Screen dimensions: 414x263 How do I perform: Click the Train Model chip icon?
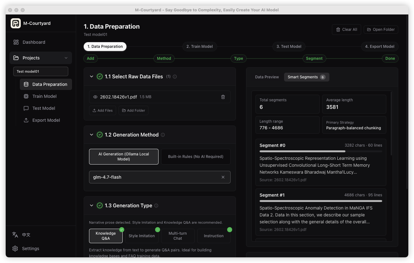click(x=26, y=96)
